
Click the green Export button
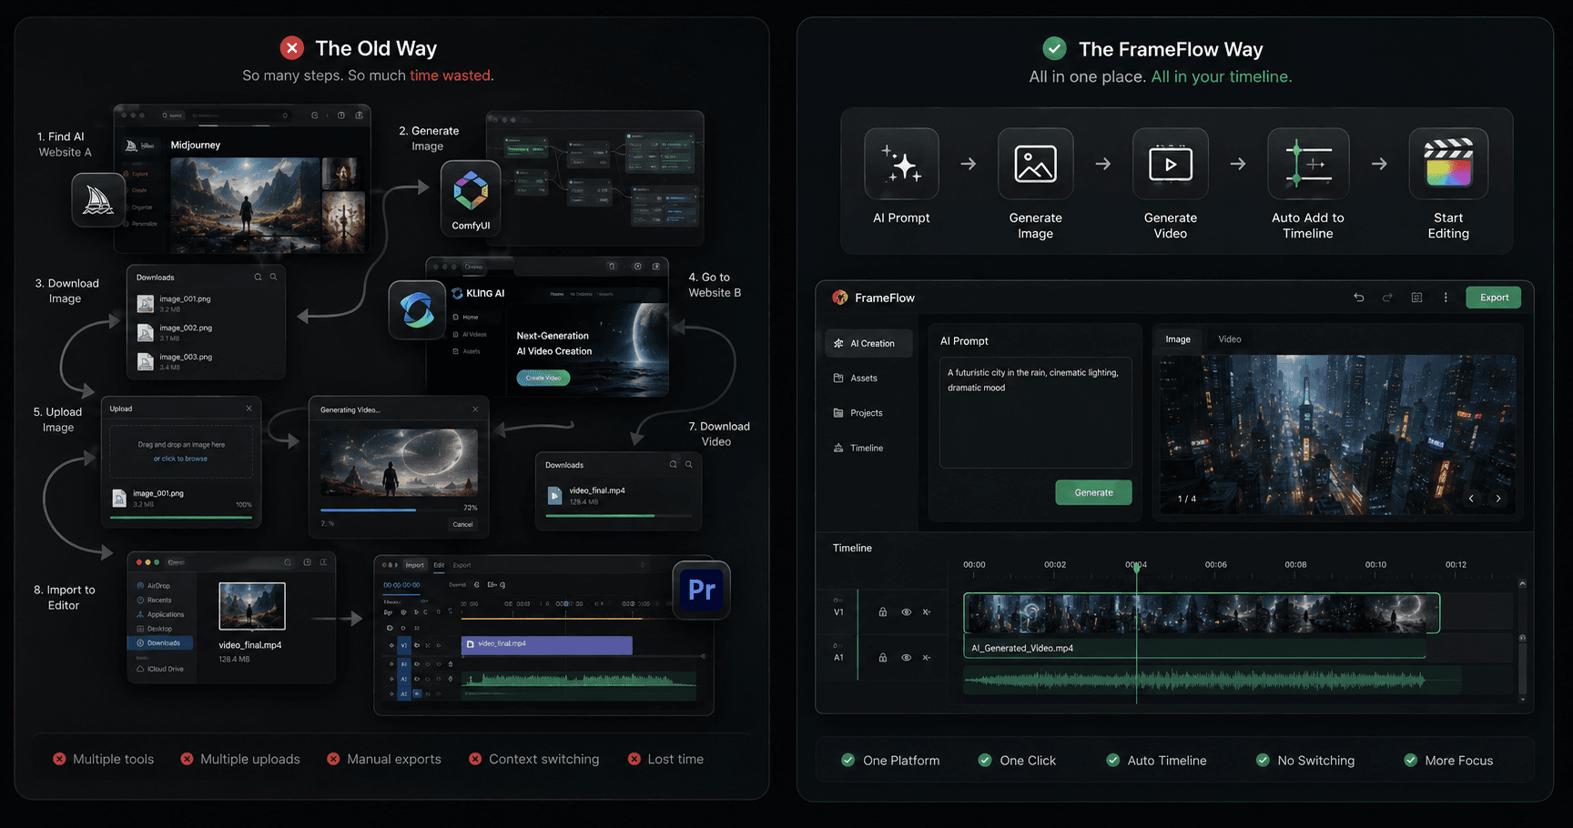tap(1494, 298)
